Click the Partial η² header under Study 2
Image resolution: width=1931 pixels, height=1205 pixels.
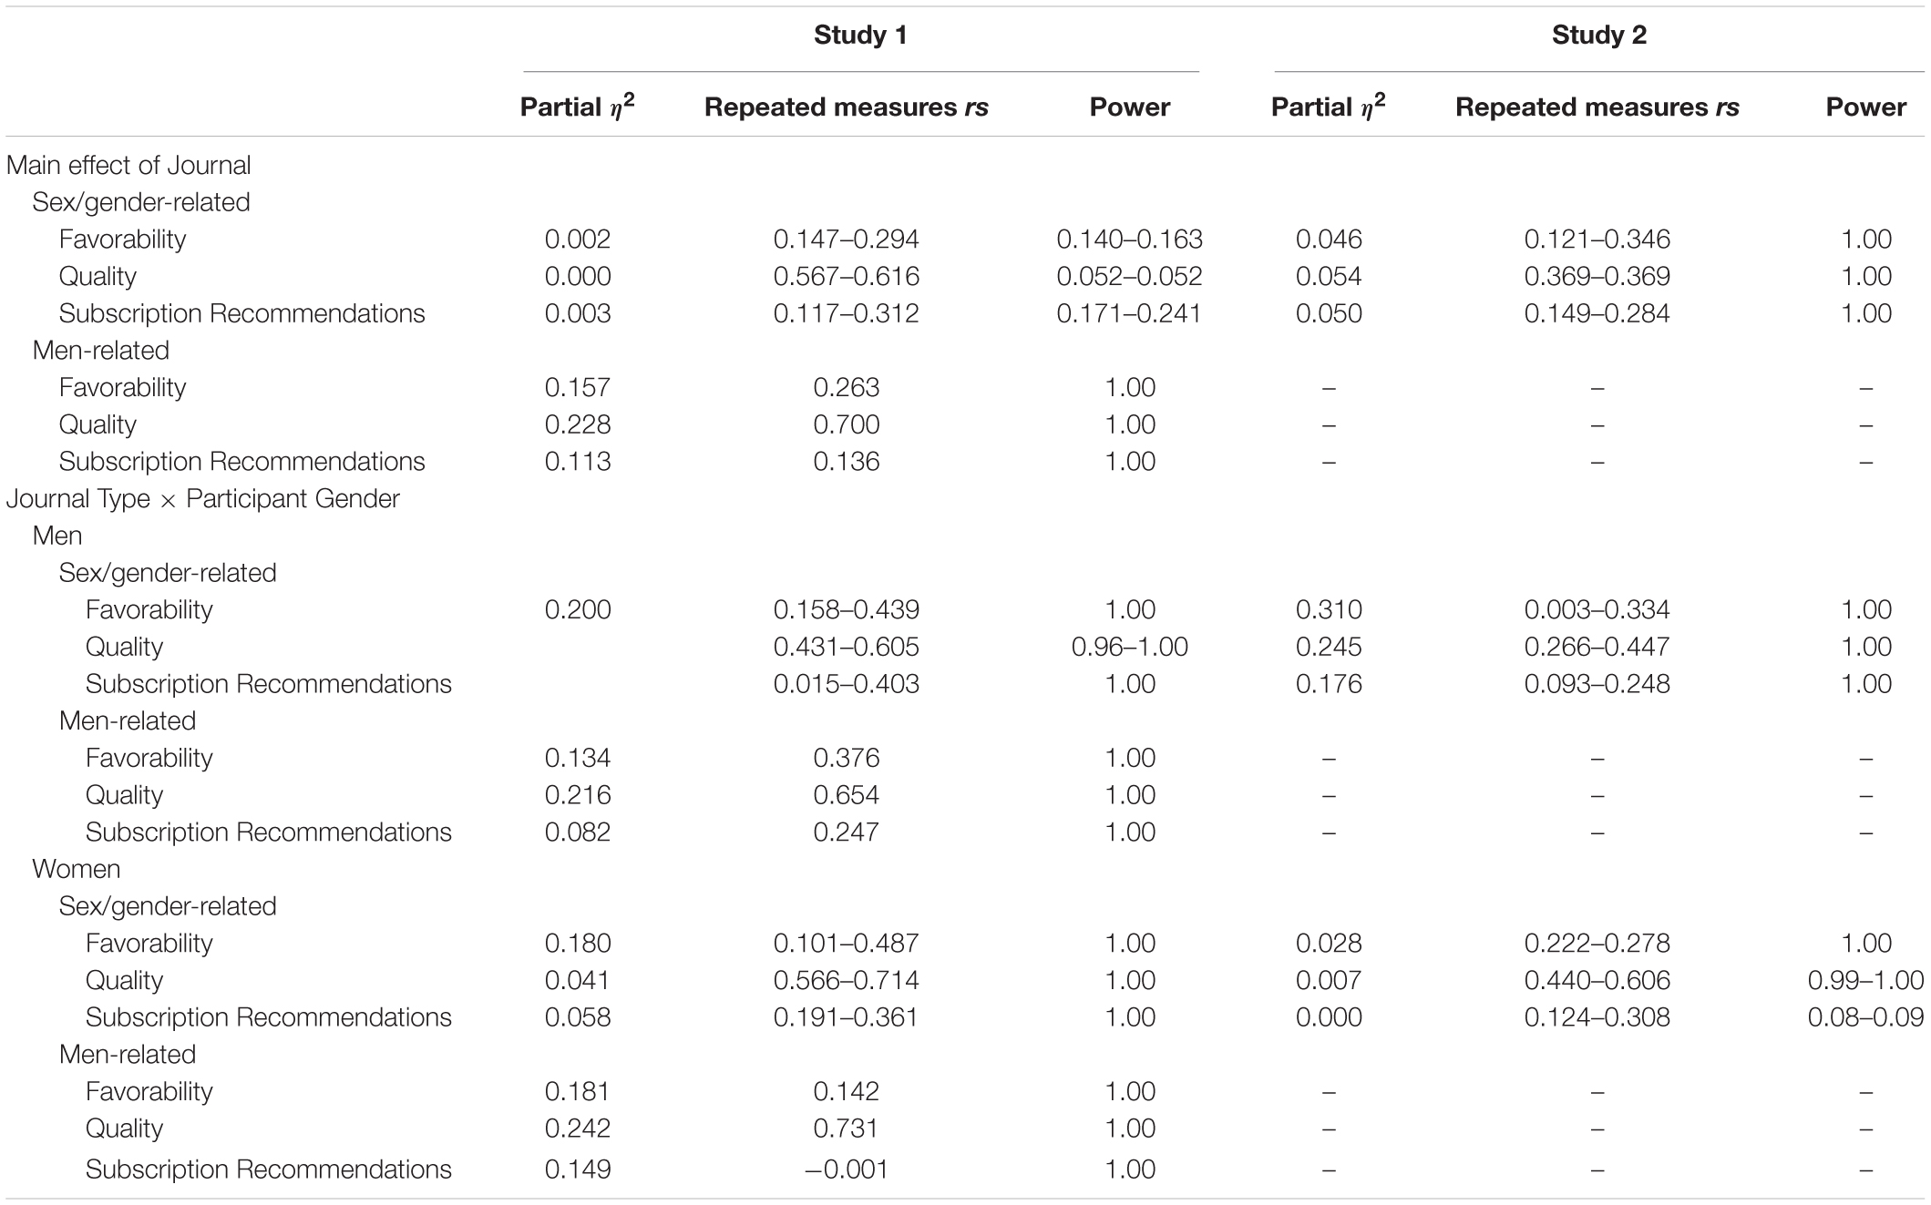[x=1328, y=107]
